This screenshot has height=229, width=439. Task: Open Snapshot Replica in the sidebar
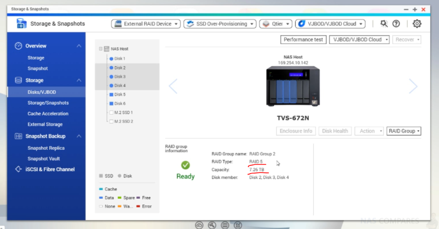point(46,148)
